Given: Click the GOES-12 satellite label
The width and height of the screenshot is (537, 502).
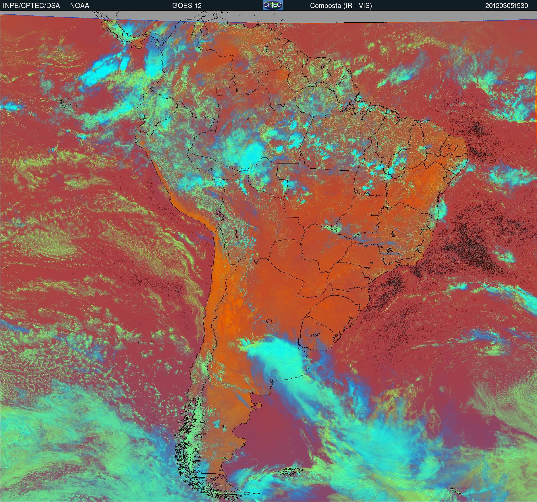Looking at the screenshot, I should click(x=187, y=6).
